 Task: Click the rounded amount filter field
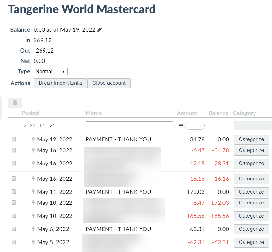coord(194,125)
